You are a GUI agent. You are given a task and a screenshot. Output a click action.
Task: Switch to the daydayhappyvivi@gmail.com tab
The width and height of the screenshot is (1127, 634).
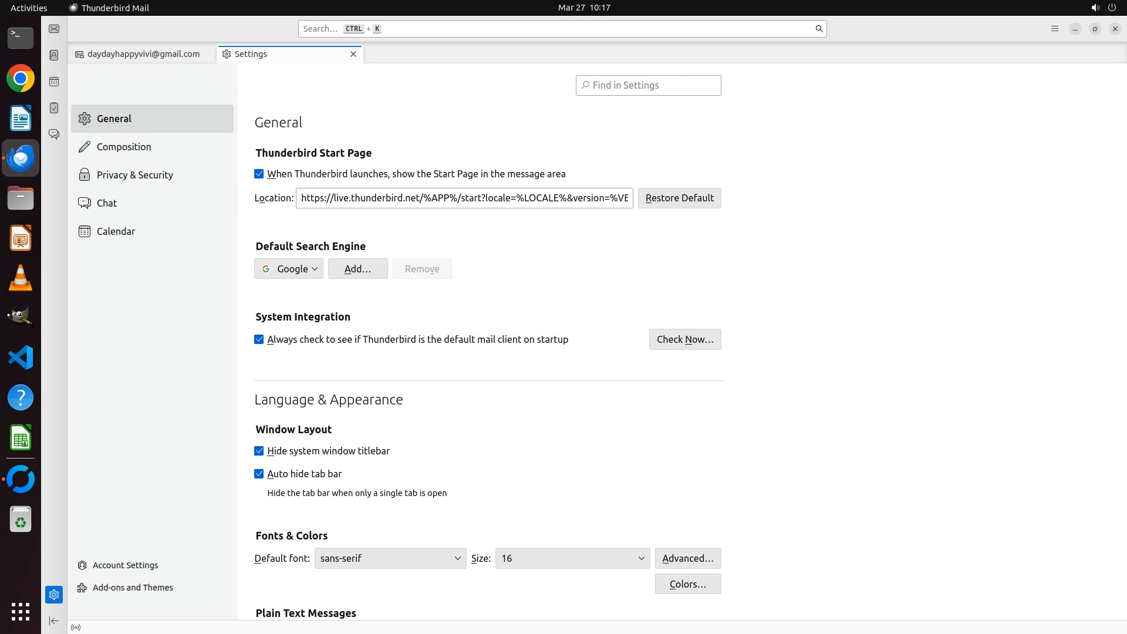142,54
